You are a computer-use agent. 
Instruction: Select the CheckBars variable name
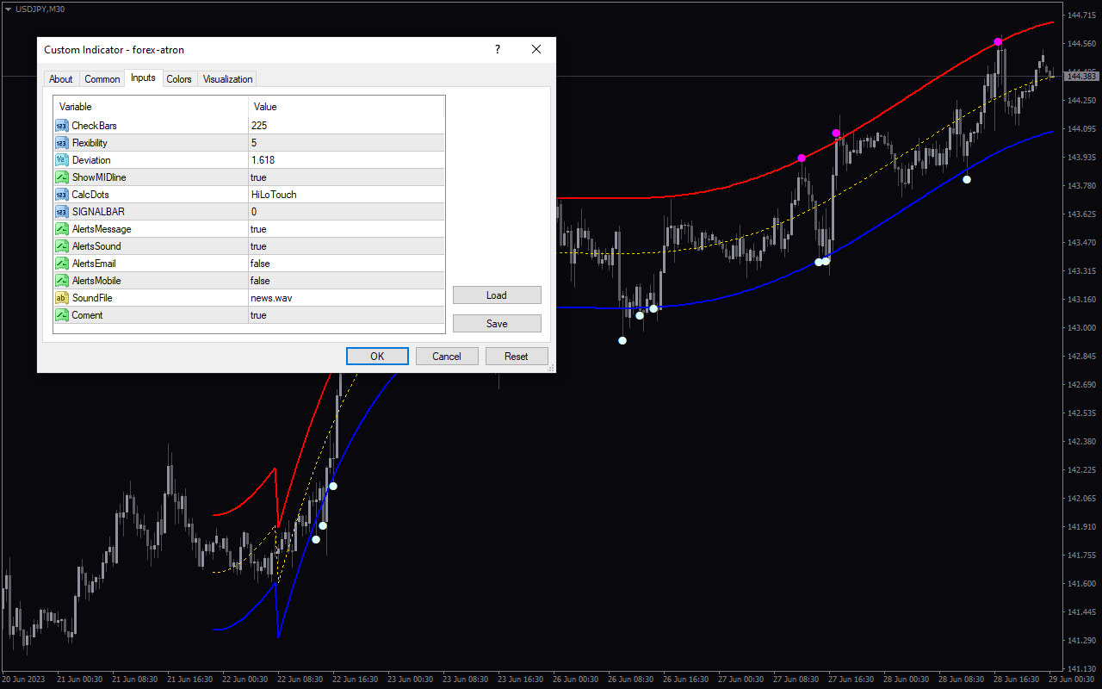95,126
